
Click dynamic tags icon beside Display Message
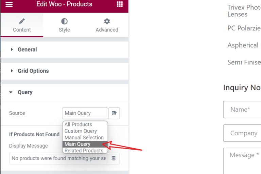pos(114,158)
